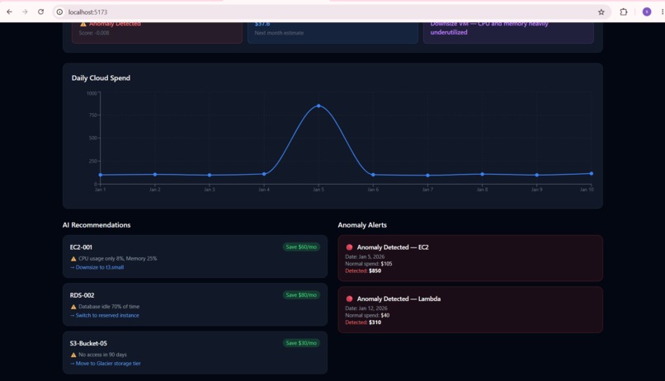
Task: Click the Jan 7 chart data point
Action: tap(427, 175)
